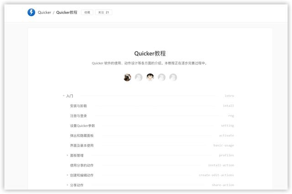Click the intro slug text
The height and width of the screenshot is (194, 292).
pyautogui.click(x=229, y=96)
